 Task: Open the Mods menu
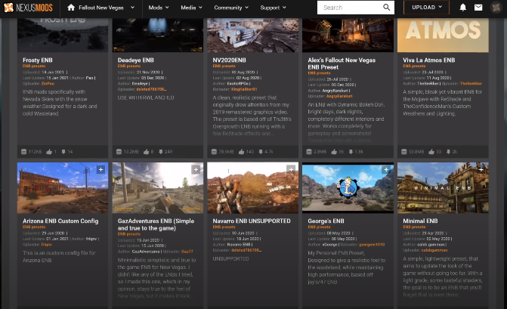click(x=159, y=8)
